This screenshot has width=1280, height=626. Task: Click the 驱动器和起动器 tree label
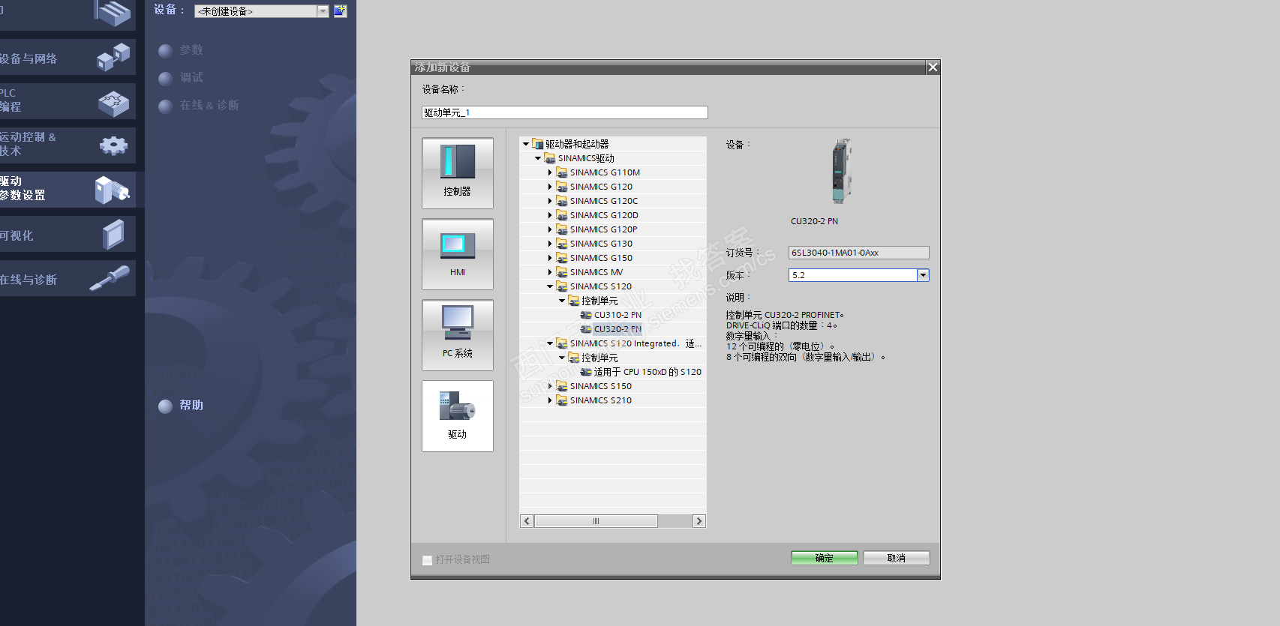point(577,144)
